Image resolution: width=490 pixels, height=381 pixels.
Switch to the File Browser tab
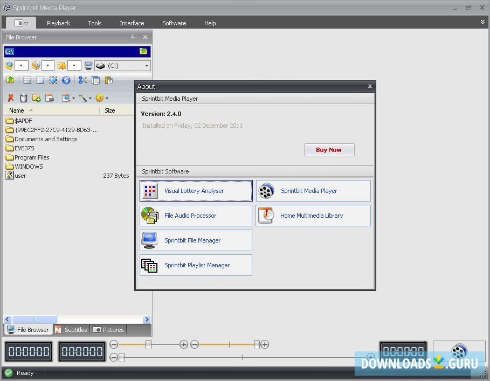(28, 330)
